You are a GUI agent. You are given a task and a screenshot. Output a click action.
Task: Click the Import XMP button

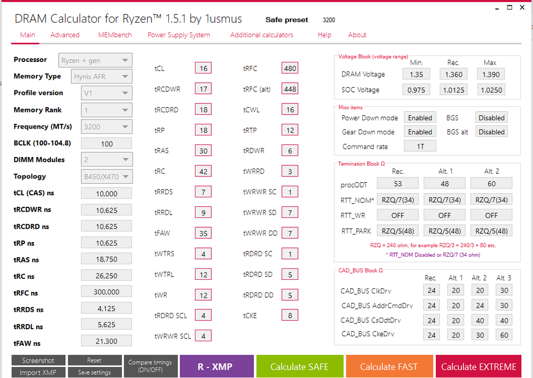(x=38, y=372)
